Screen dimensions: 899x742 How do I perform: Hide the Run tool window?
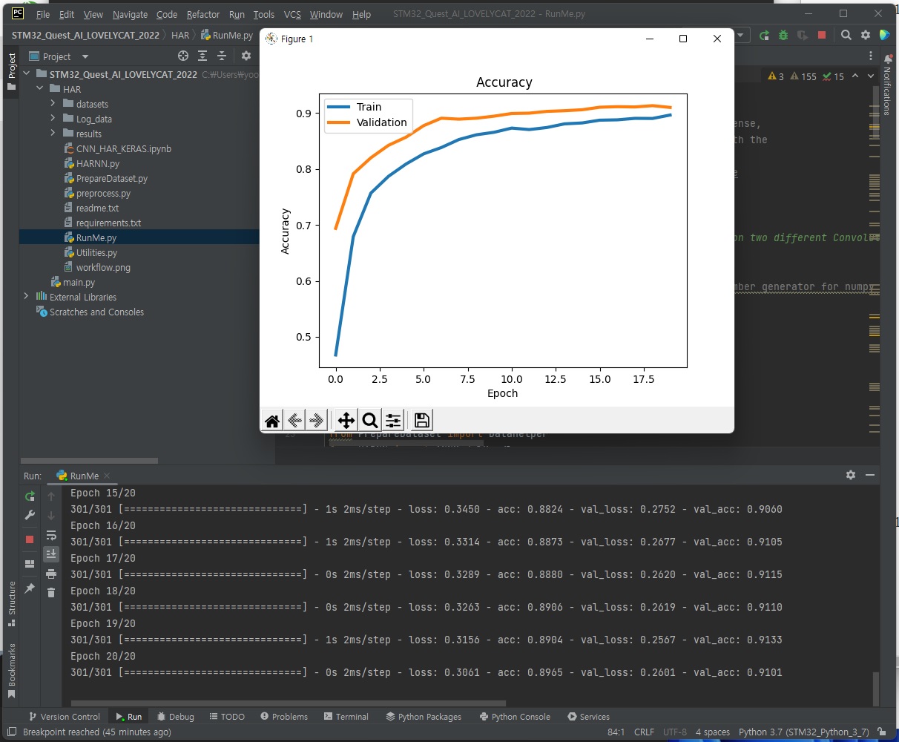[x=870, y=475]
